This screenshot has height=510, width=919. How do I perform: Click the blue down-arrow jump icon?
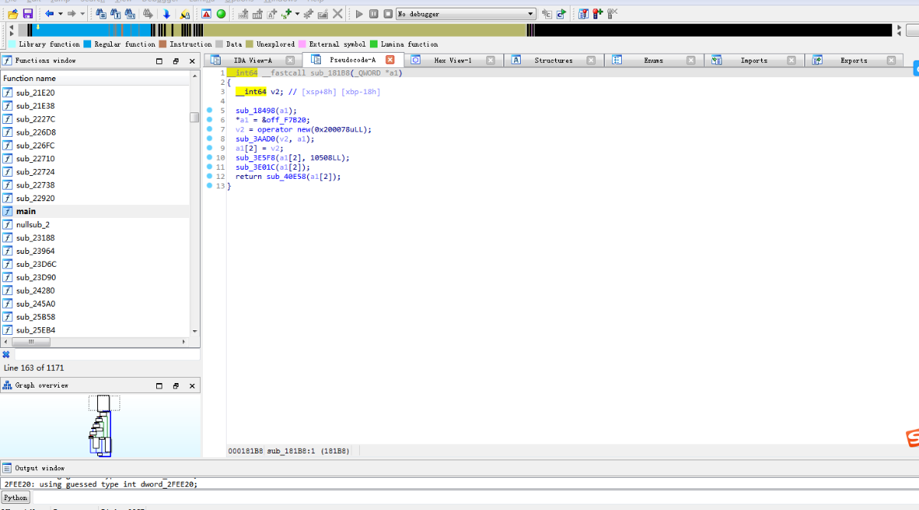point(166,14)
